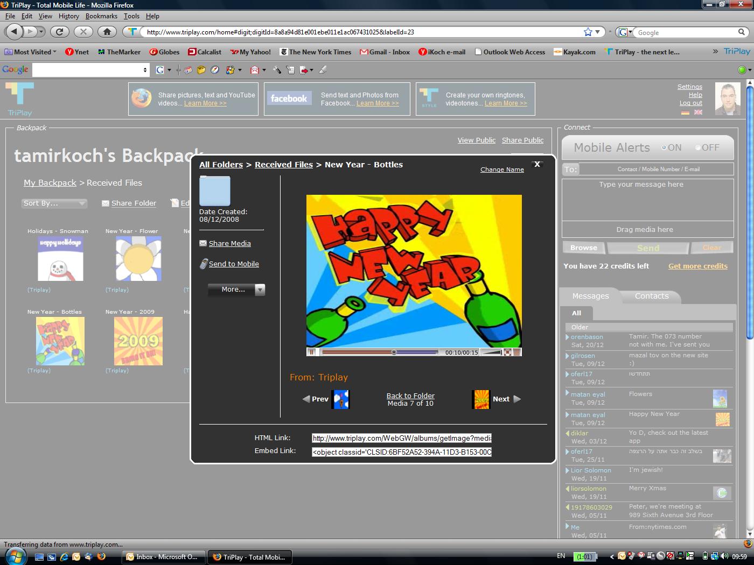Open the File menu

(10, 16)
